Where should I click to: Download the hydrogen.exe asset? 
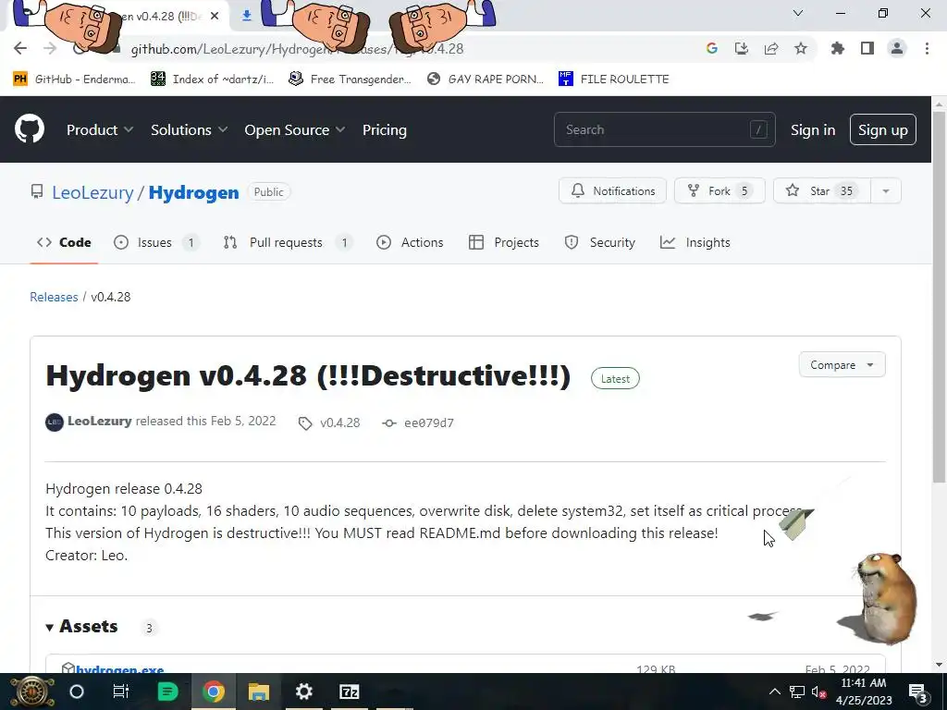pyautogui.click(x=119, y=669)
